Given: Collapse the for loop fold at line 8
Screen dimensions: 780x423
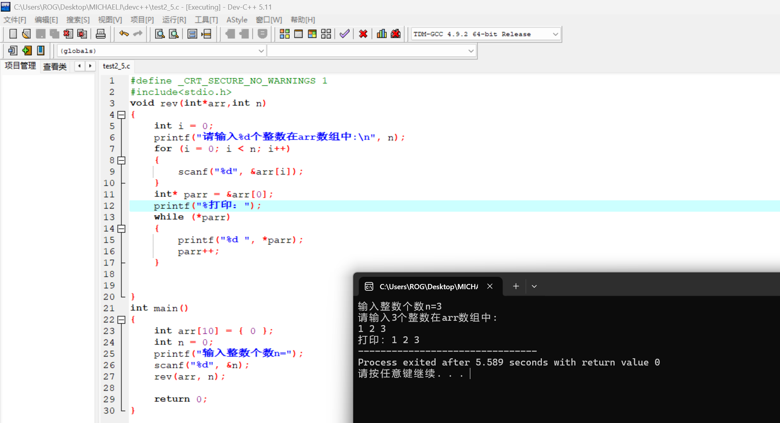Looking at the screenshot, I should point(121,161).
